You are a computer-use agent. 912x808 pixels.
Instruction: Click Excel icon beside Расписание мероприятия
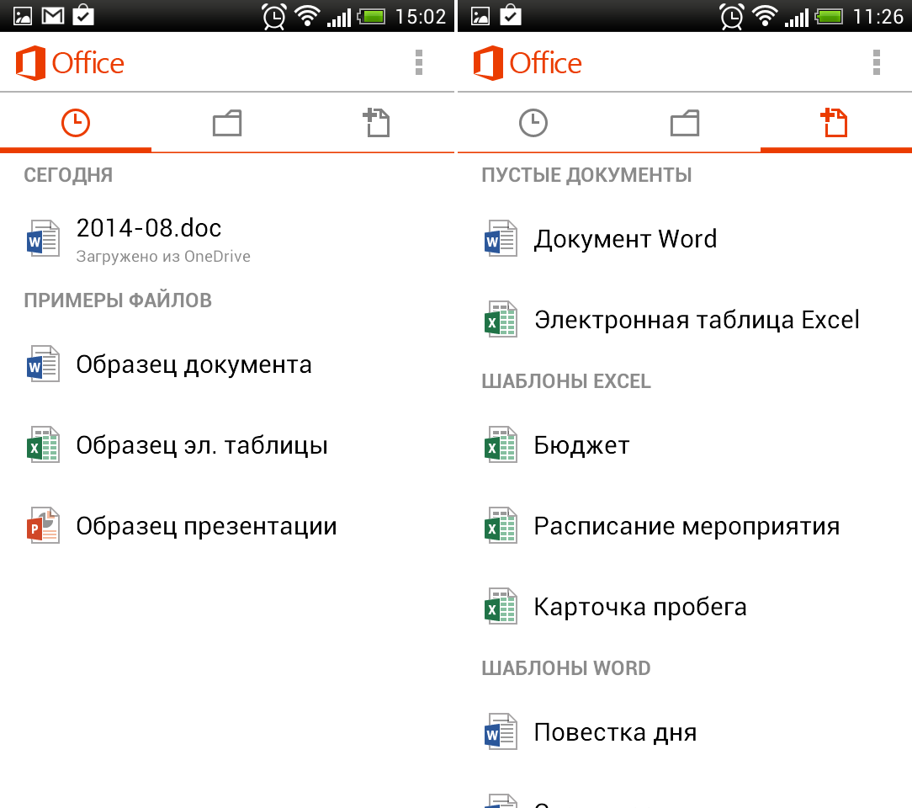(501, 526)
